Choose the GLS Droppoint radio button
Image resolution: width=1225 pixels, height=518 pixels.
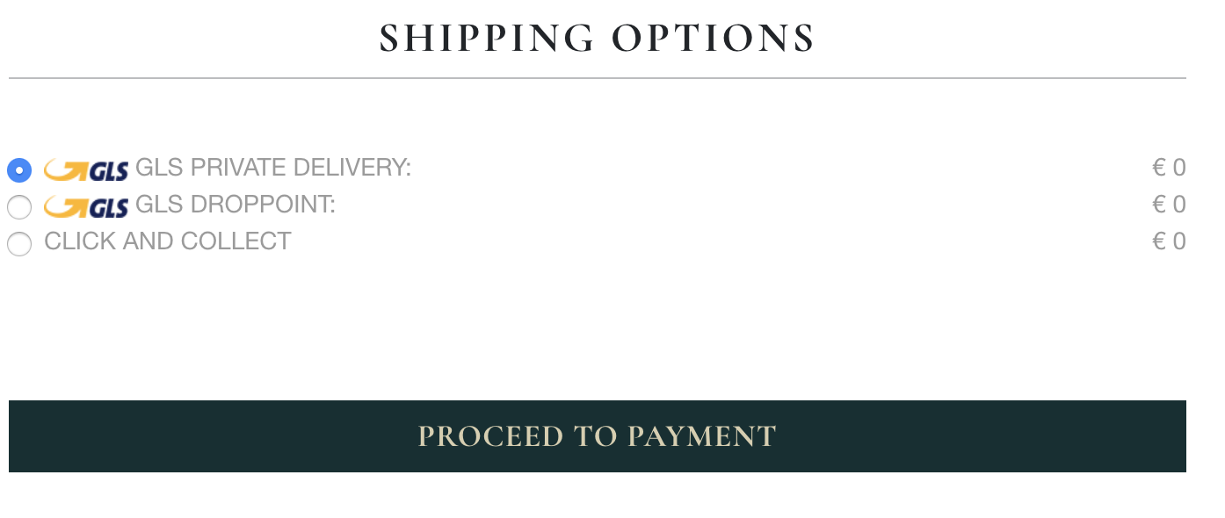click(x=19, y=207)
